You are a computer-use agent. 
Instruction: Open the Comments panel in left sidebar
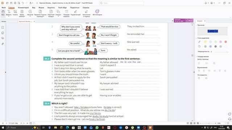[3, 38]
